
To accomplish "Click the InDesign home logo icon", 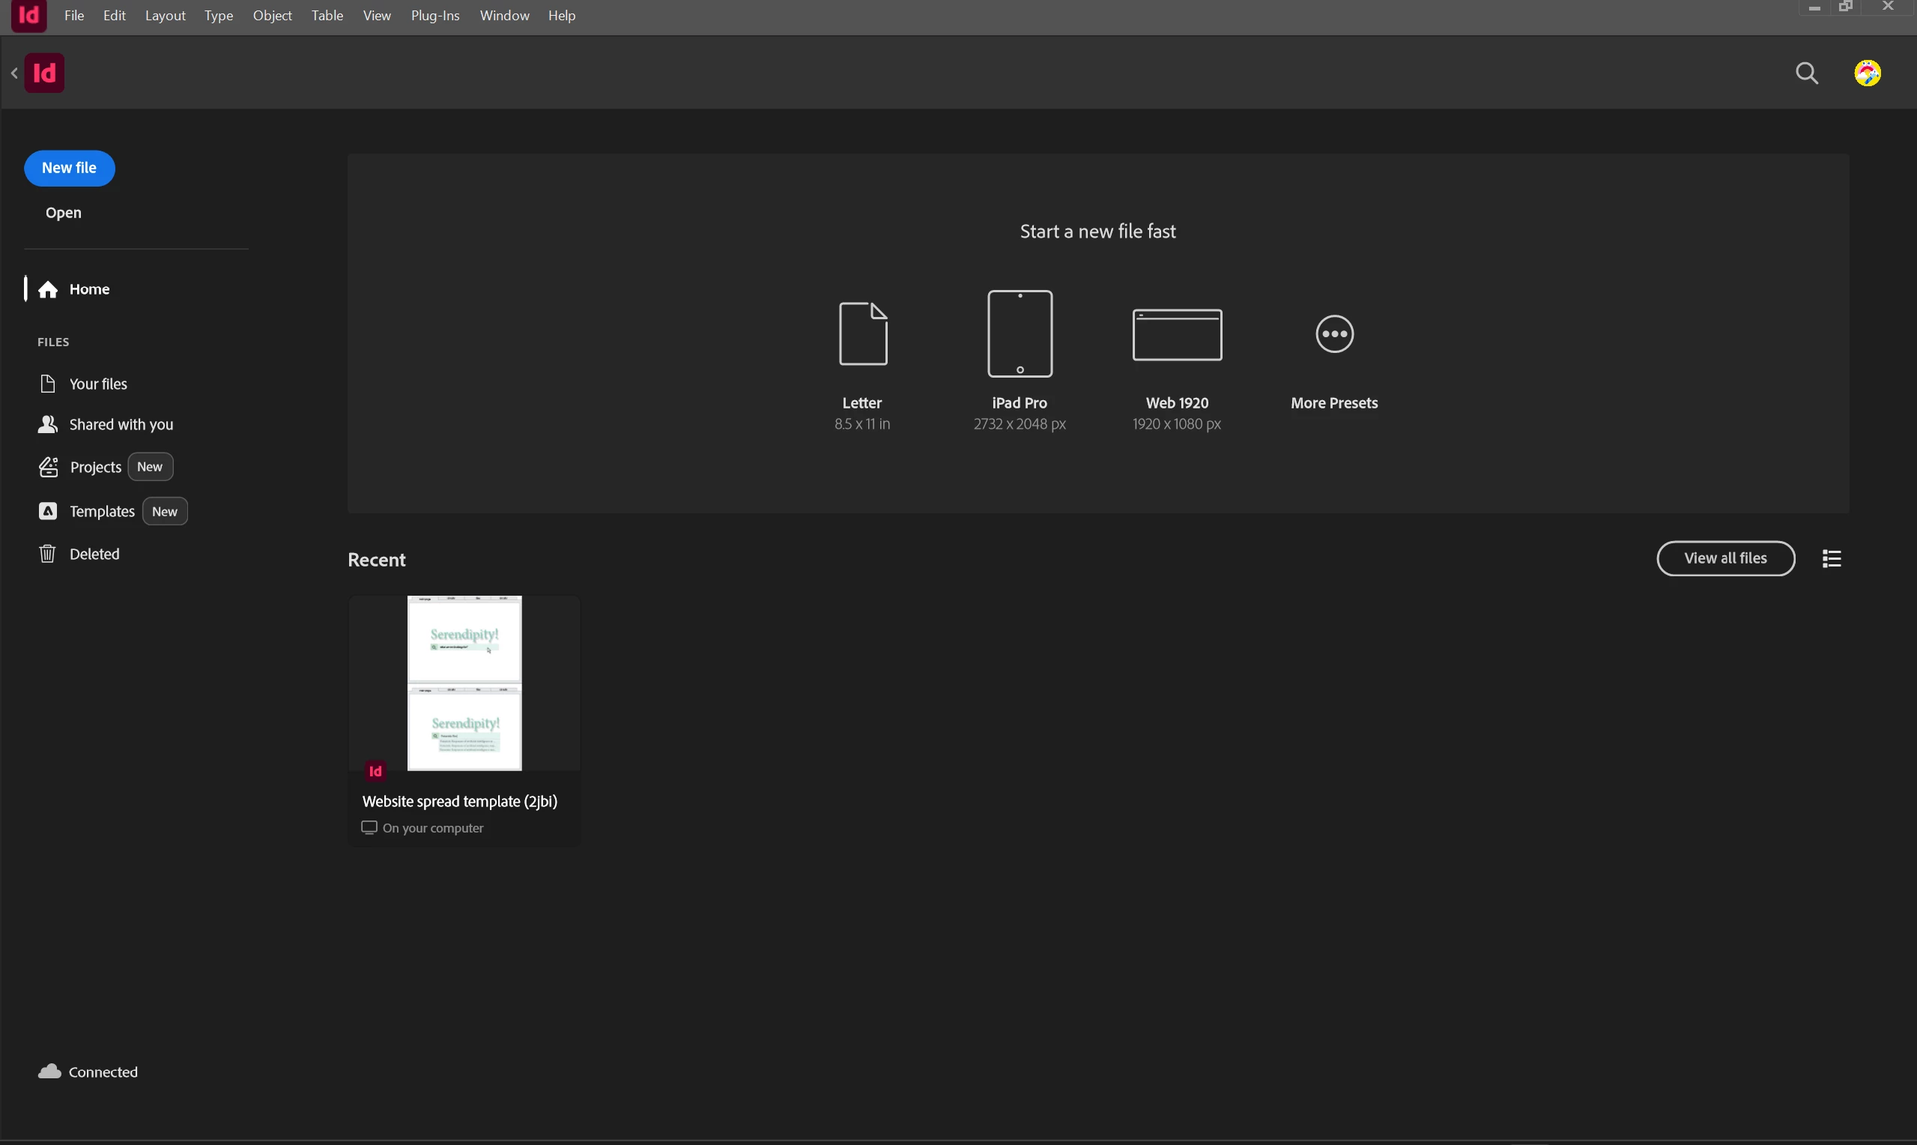I will [45, 73].
